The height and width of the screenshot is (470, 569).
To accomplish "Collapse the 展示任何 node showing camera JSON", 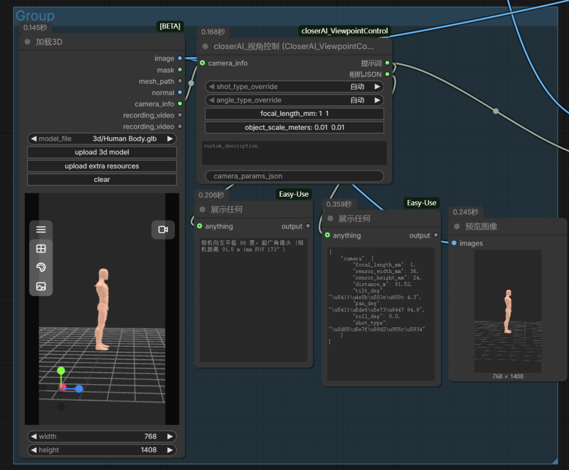I will click(330, 219).
